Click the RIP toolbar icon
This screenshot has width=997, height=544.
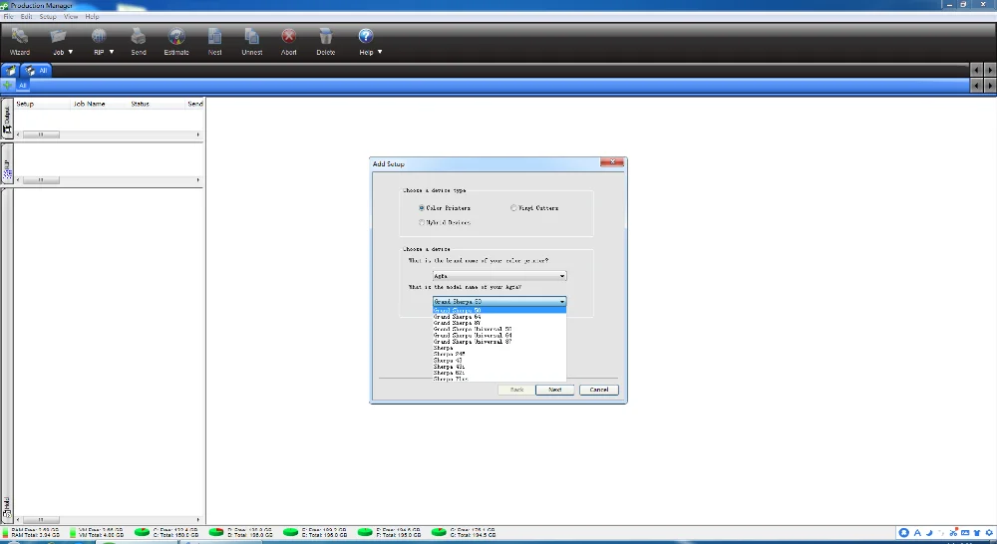tap(99, 36)
